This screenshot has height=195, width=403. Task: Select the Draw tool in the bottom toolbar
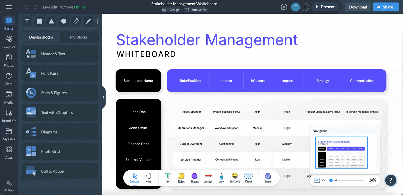point(221,178)
